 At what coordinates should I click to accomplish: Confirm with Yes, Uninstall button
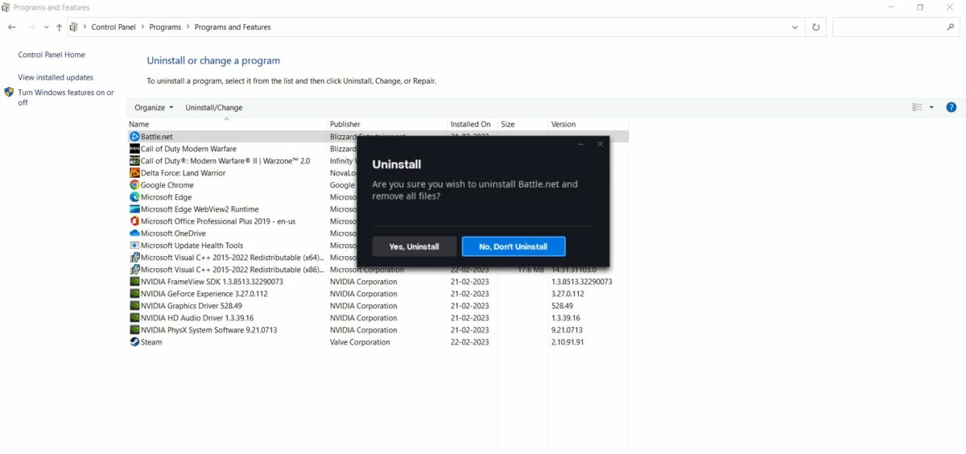(x=414, y=246)
